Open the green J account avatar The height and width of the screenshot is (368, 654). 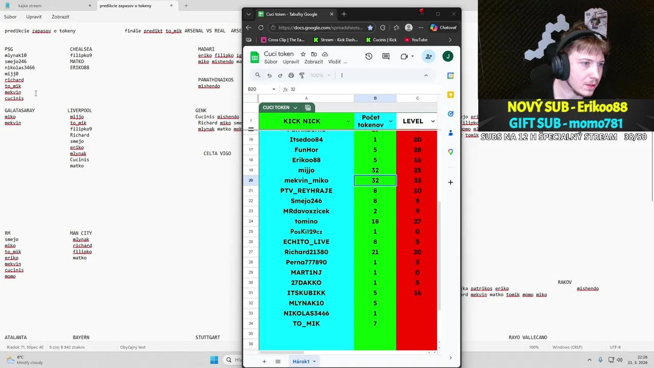click(448, 56)
